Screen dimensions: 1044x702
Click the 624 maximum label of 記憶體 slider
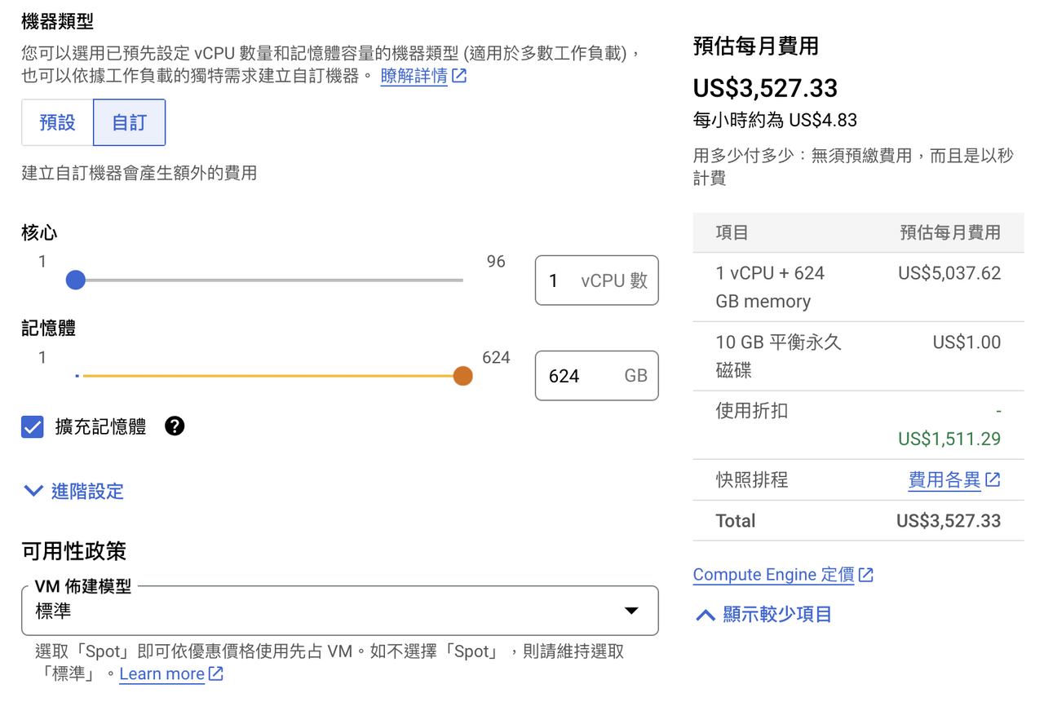(496, 357)
